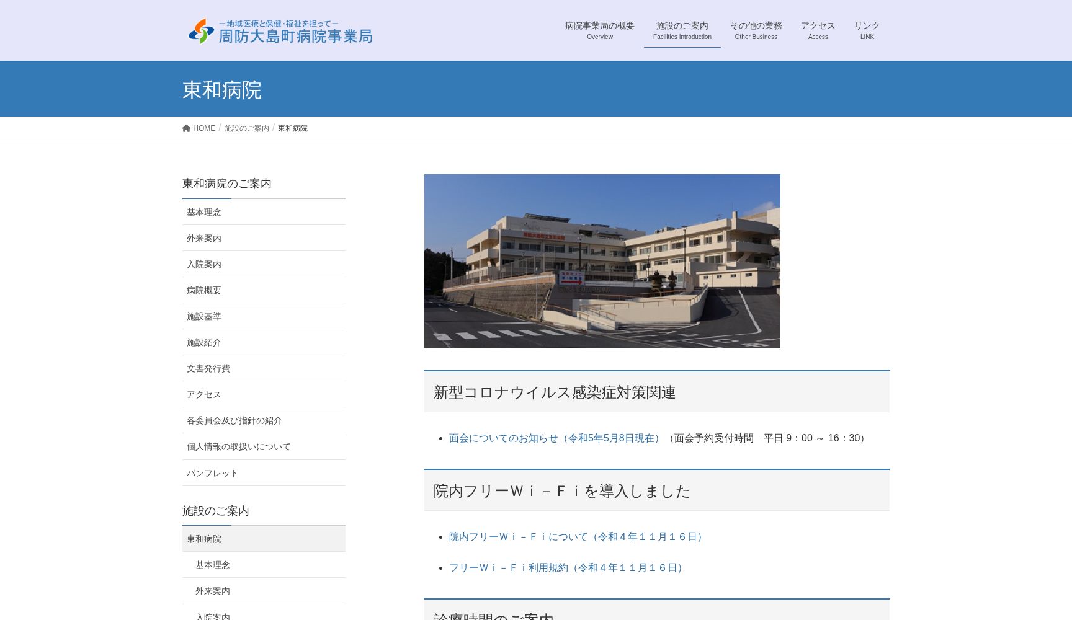Open the アクセス Access menu item
Viewport: 1072px width, 620px height.
(818, 30)
